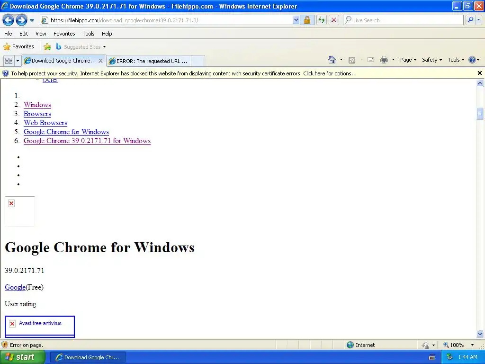The width and height of the screenshot is (485, 364).
Task: Open the Safety command menu
Action: point(432,60)
